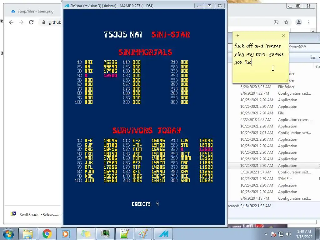Click the lock icon in address bar
This screenshot has width=320, height=240.
coord(44,22)
